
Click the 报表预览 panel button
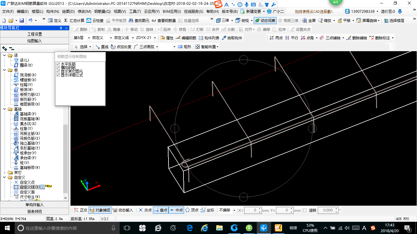34,211
